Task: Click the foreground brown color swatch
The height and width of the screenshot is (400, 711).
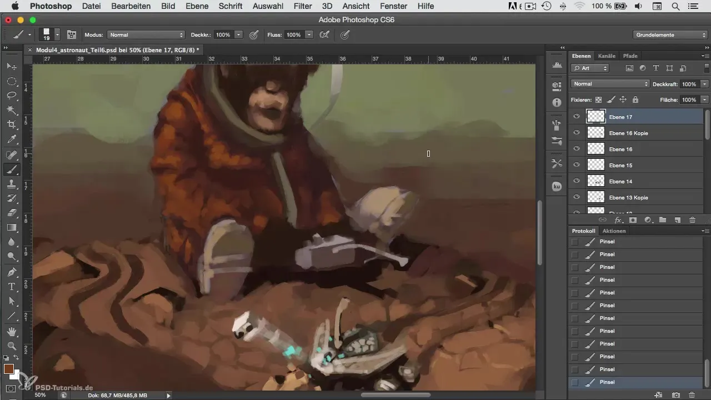Action: [8, 369]
